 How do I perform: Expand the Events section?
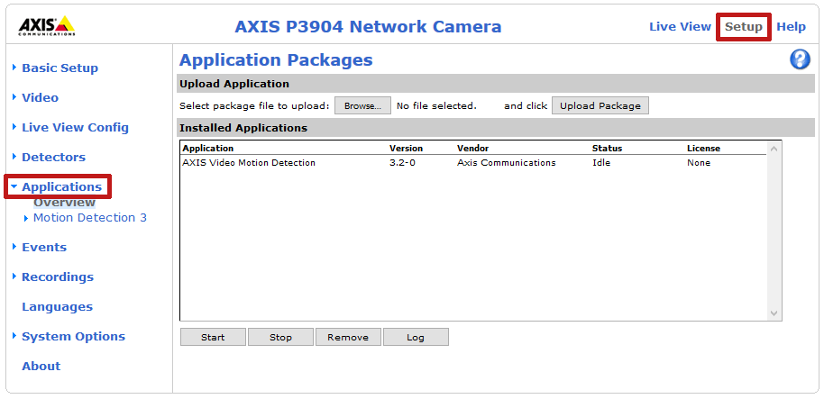pyautogui.click(x=43, y=247)
